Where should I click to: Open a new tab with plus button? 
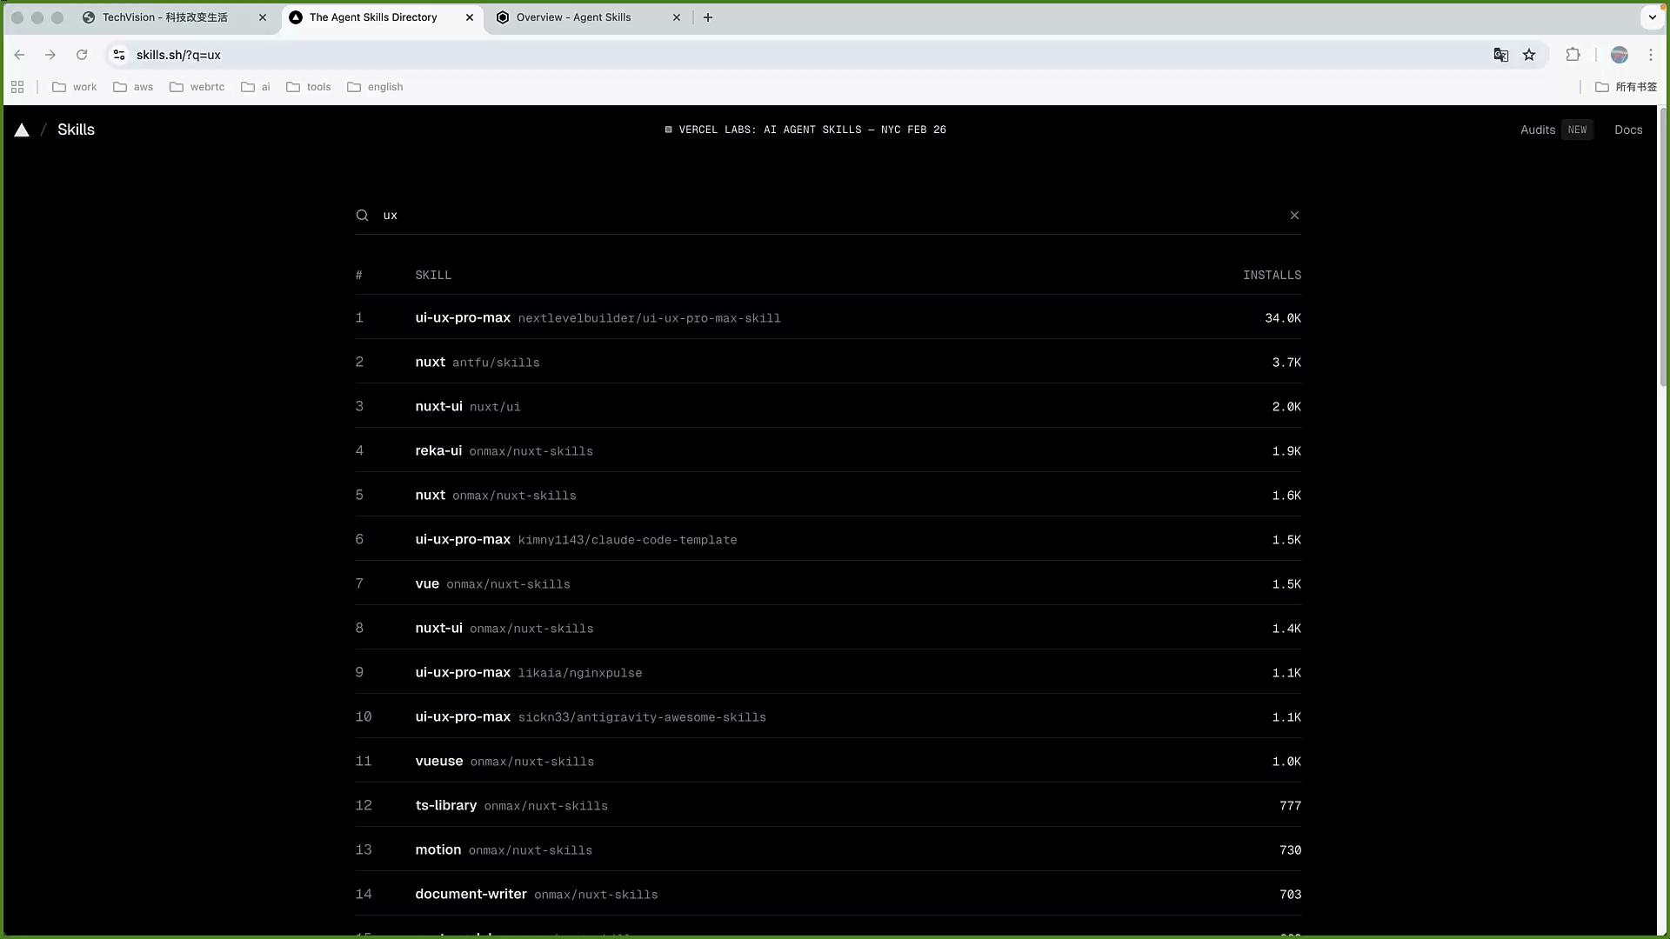[x=708, y=17]
